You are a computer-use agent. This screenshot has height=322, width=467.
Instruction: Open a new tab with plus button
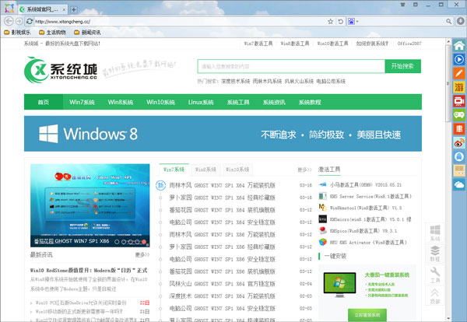point(74,9)
